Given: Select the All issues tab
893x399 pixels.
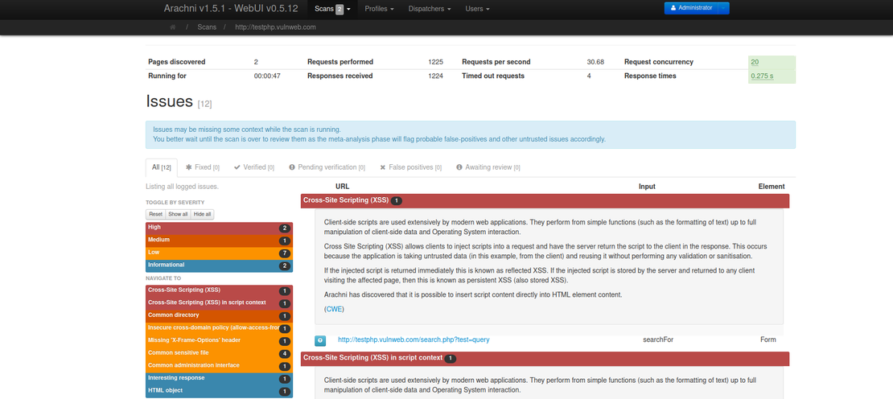Looking at the screenshot, I should click(161, 167).
